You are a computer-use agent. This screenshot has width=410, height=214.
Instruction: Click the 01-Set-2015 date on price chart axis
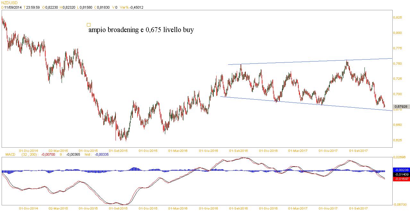point(118,150)
